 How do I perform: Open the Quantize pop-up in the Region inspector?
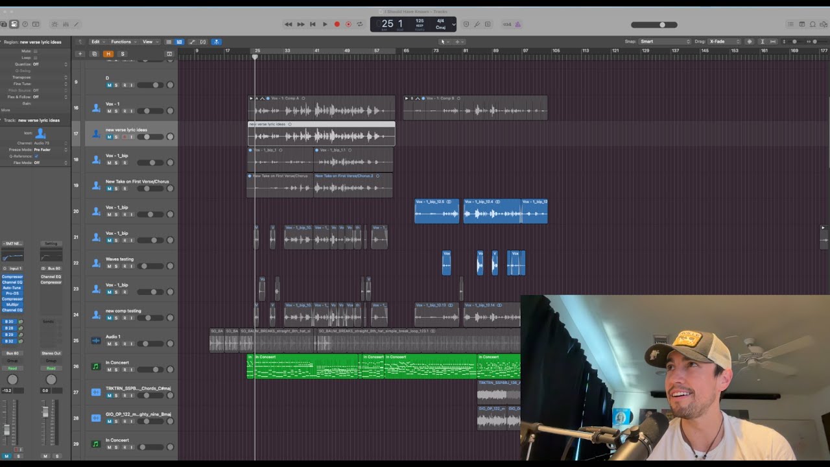50,64
